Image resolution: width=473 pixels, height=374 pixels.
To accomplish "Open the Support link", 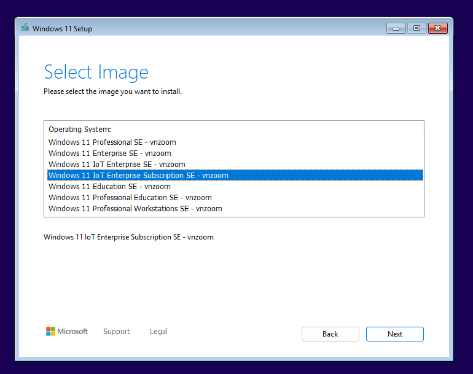I will tap(117, 331).
